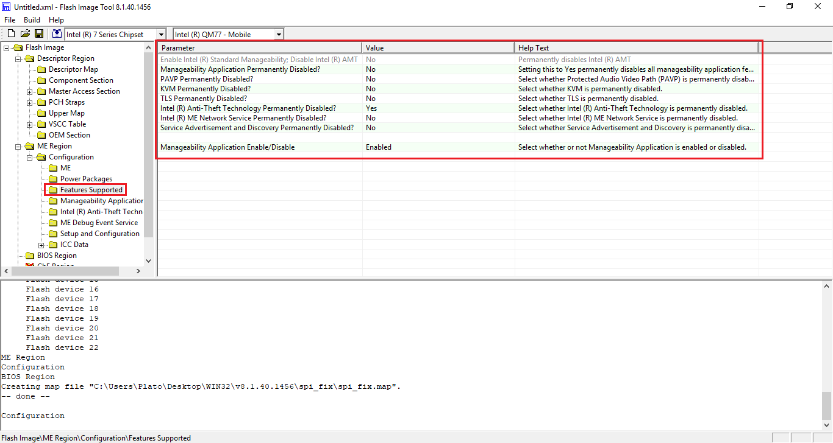833x443 pixels.
Task: Click the Descriptor Map folder icon
Action: pos(41,69)
